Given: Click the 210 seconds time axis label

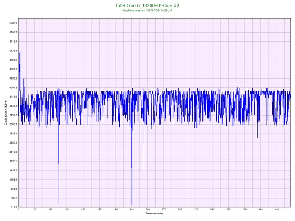Looking at the screenshot, I should (132, 210).
